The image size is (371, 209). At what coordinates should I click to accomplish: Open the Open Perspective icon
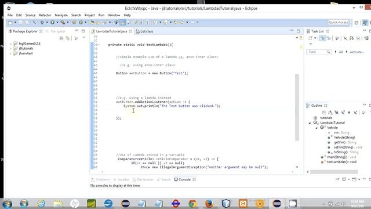point(357,23)
